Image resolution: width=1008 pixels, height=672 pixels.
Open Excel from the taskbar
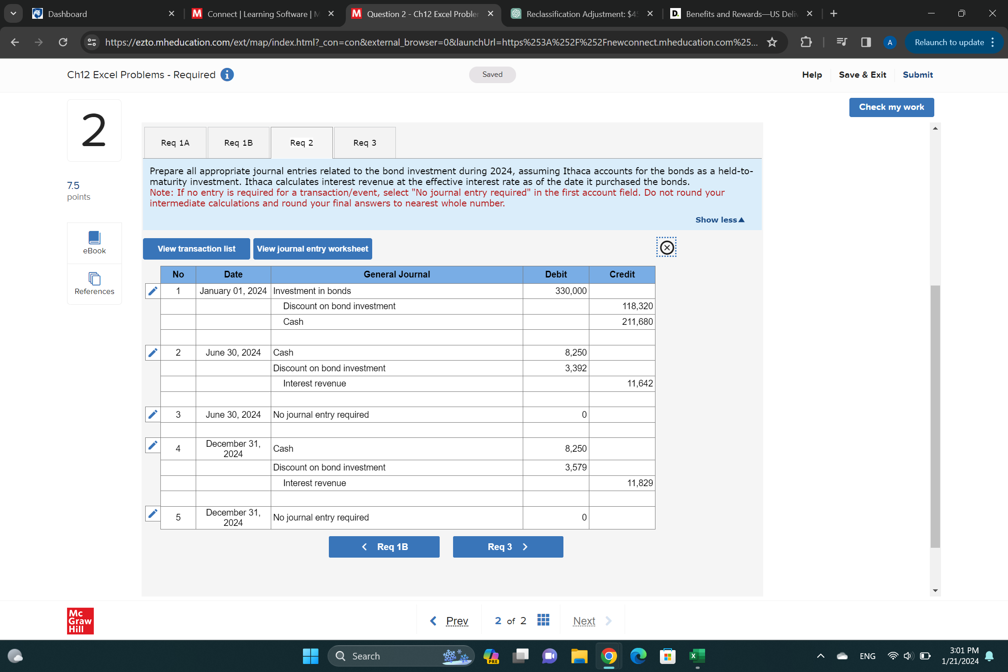point(697,656)
